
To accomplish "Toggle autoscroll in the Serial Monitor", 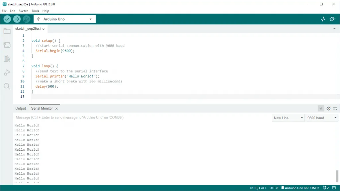I will [x=320, y=108].
